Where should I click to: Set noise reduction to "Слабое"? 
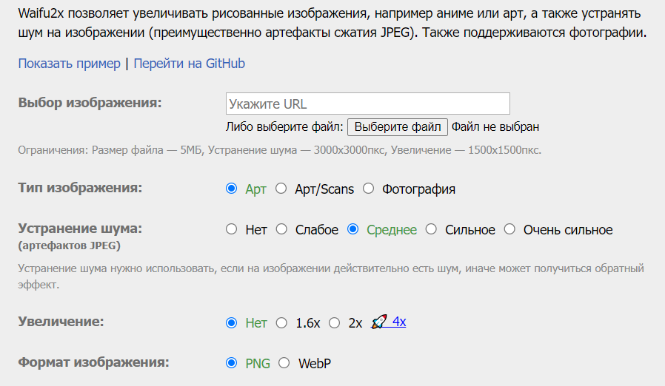pyautogui.click(x=281, y=229)
